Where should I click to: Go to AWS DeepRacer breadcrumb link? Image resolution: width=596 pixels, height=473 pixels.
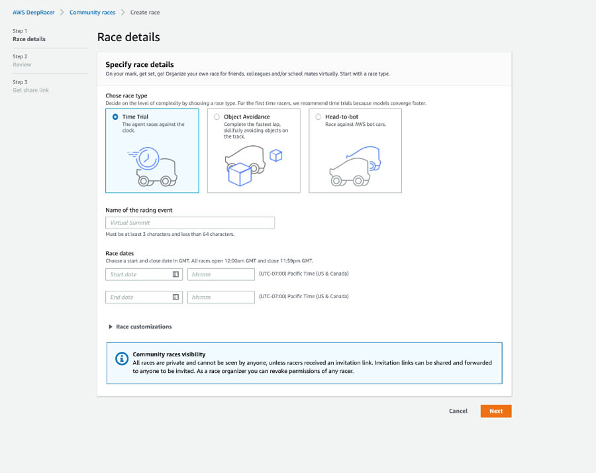34,12
